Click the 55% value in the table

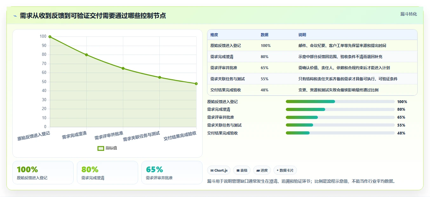click(x=265, y=79)
